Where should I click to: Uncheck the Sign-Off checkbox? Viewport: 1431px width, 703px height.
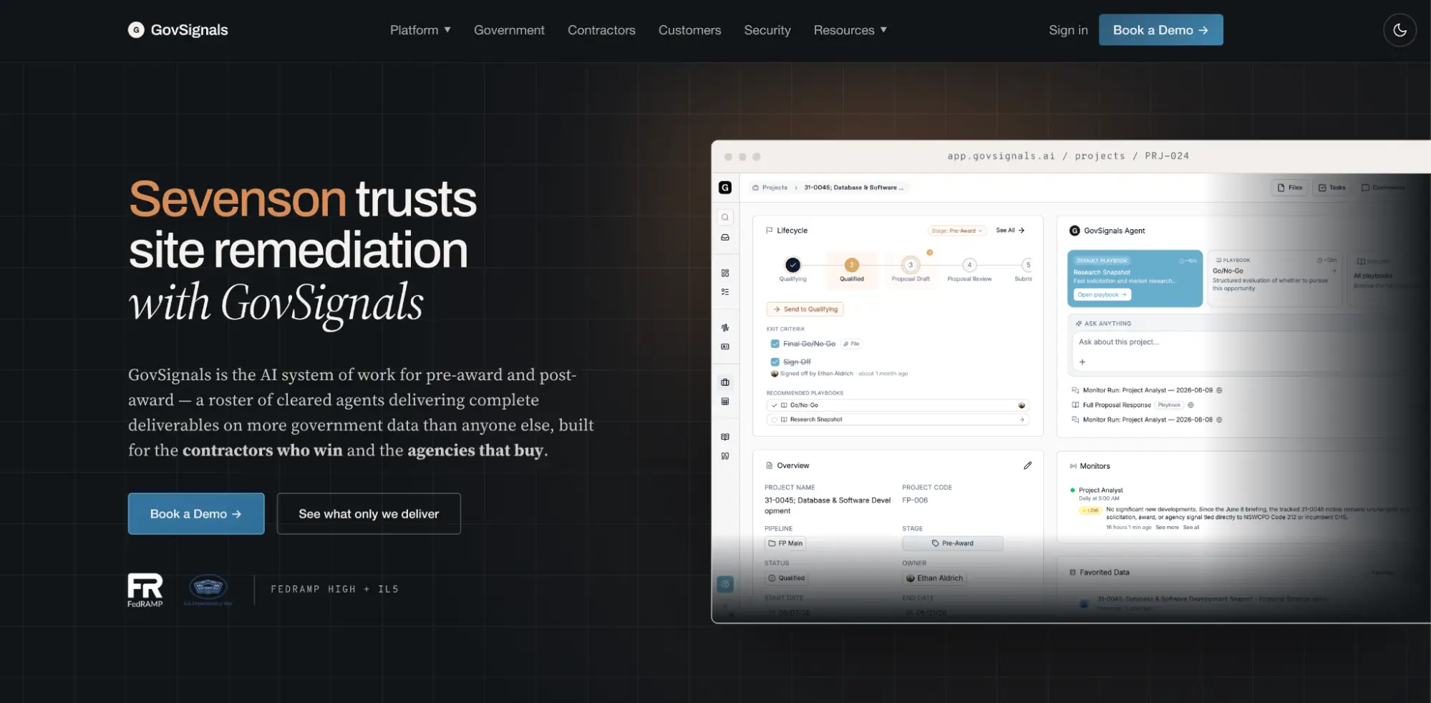coord(775,362)
